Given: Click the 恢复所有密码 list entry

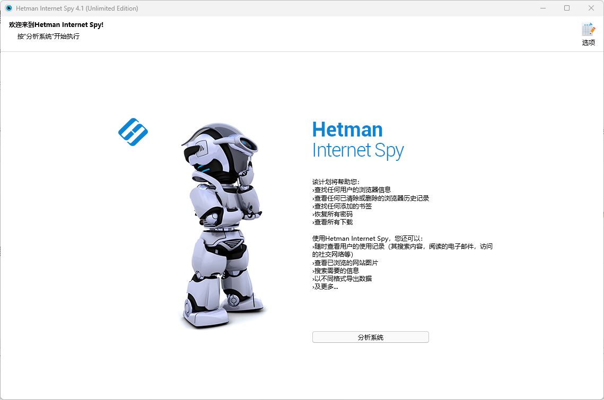Looking at the screenshot, I should (x=334, y=214).
